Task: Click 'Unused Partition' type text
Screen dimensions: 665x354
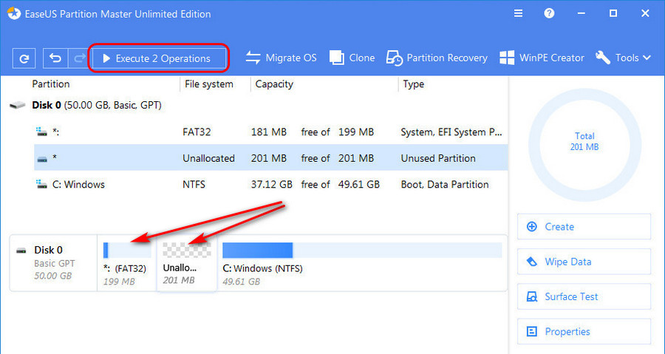Action: tap(438, 158)
